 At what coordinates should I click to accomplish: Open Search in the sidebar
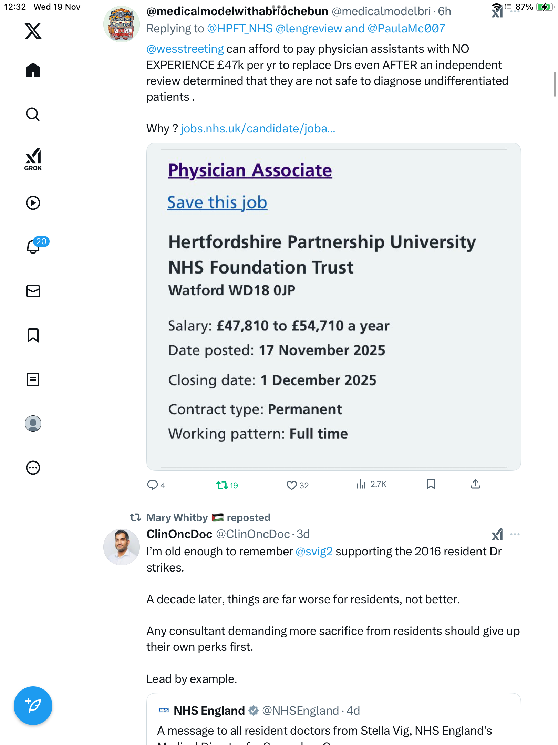33,115
